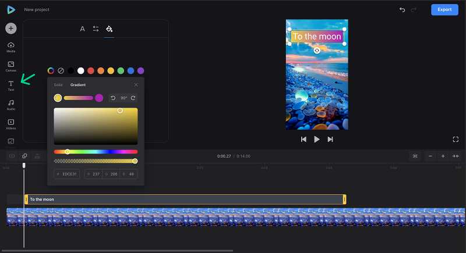Click the round plus add button

click(x=11, y=28)
